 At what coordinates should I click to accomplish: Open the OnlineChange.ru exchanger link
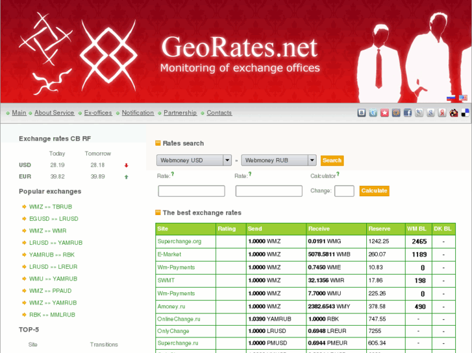179,319
